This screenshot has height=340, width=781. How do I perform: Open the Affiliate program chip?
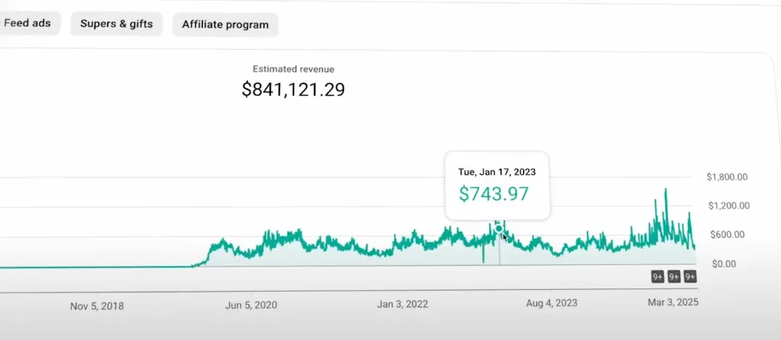[x=225, y=25]
